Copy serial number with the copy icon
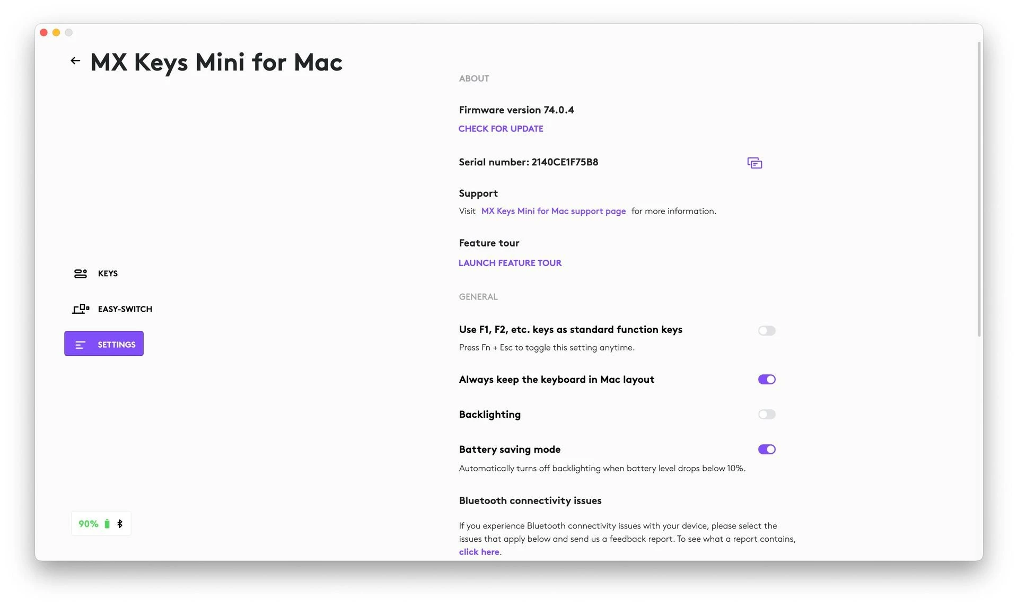1018x607 pixels. 754,163
